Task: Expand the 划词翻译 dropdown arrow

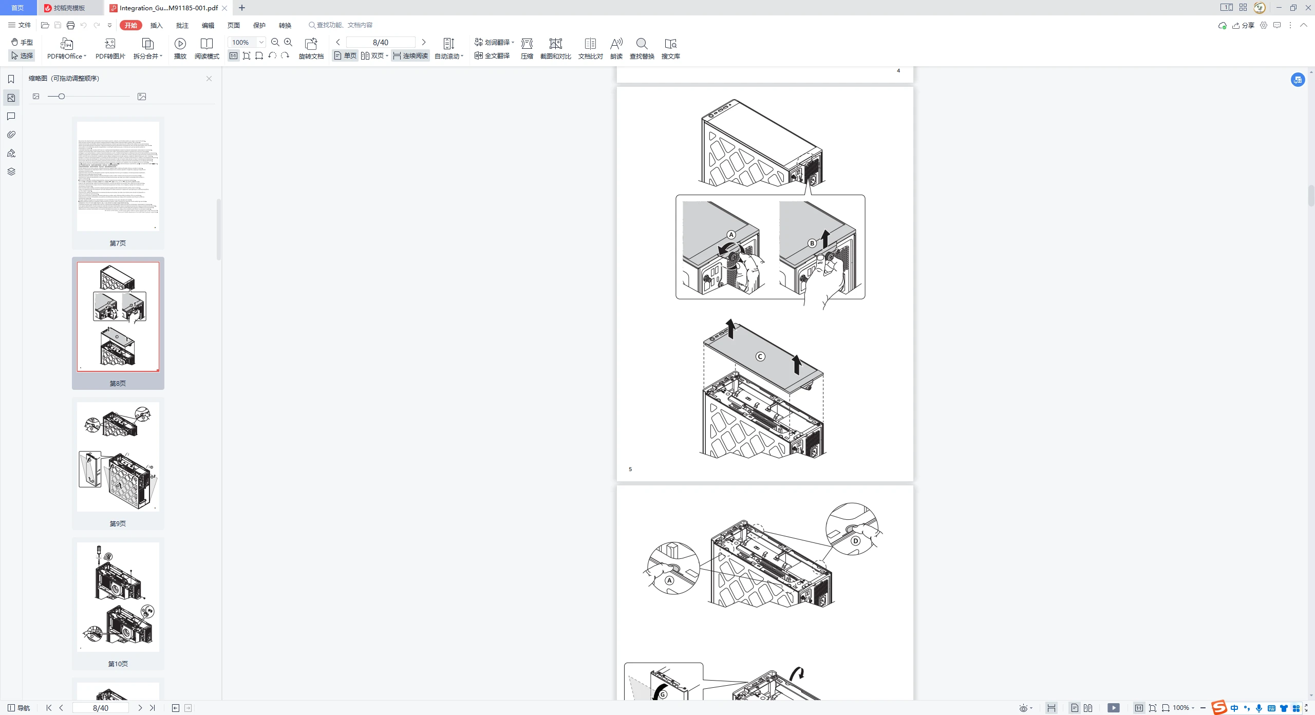Action: [513, 42]
